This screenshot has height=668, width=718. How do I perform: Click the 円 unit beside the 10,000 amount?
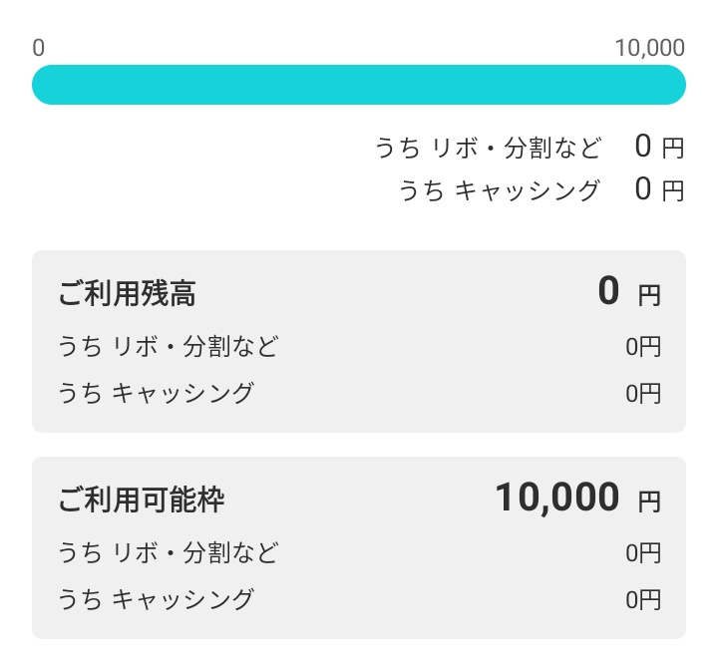coord(649,501)
